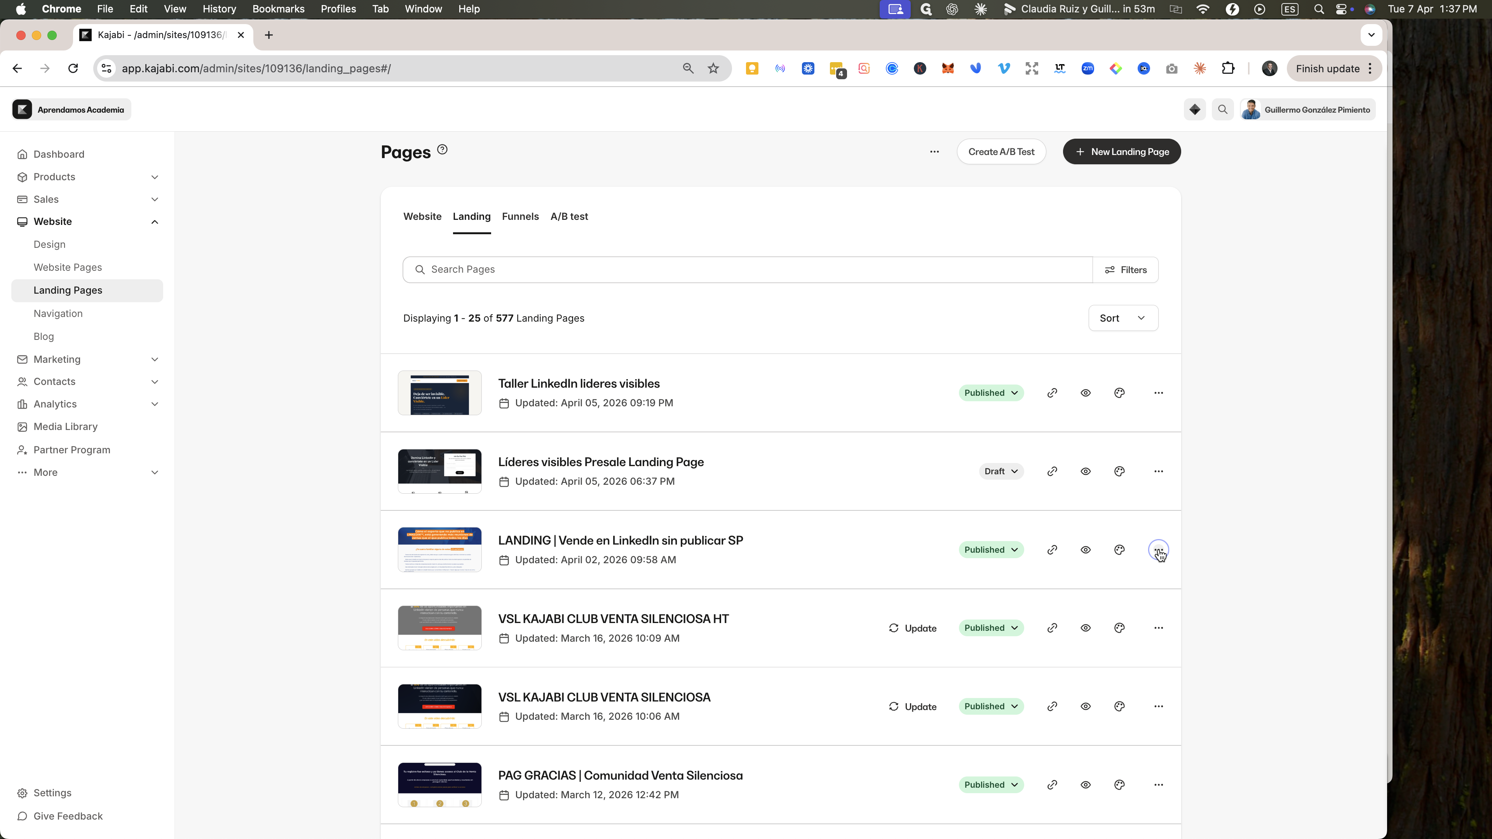Preview Taller LinkedIn lideres visibles with eye icon
The image size is (1492, 839).
click(1086, 393)
